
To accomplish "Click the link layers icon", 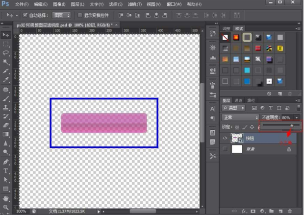I will (234, 211).
